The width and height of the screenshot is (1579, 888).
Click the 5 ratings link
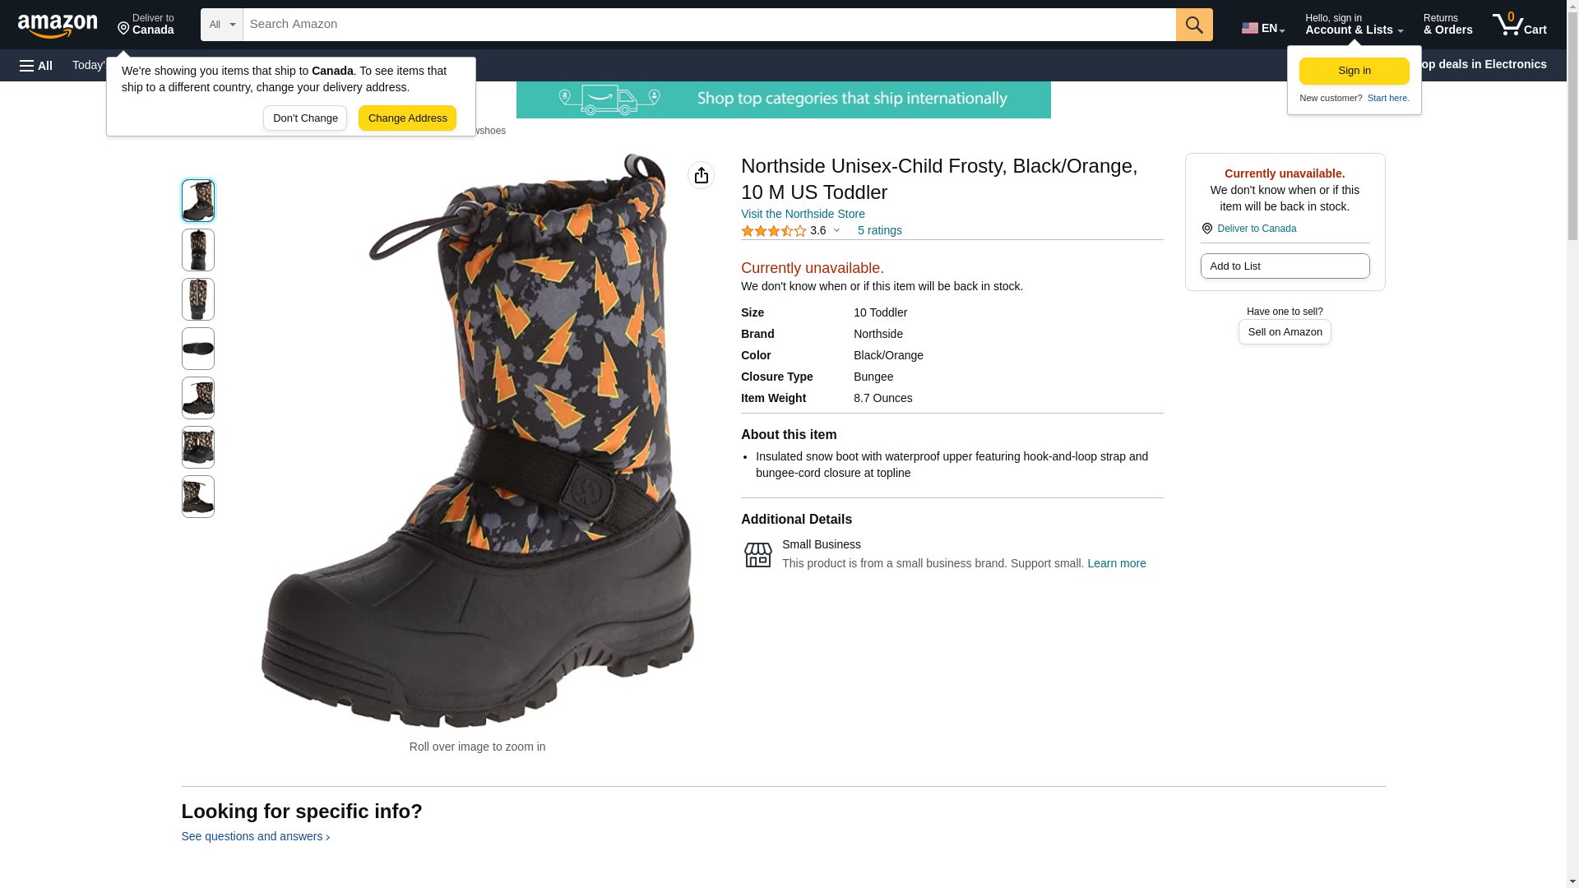879,230
